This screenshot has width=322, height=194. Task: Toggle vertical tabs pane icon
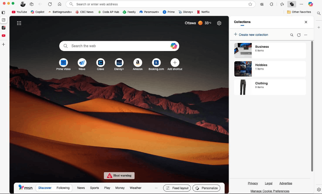click(x=3, y=12)
